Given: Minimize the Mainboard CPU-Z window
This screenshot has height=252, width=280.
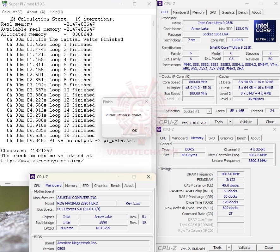Looking at the screenshot, I should [x=120, y=177].
